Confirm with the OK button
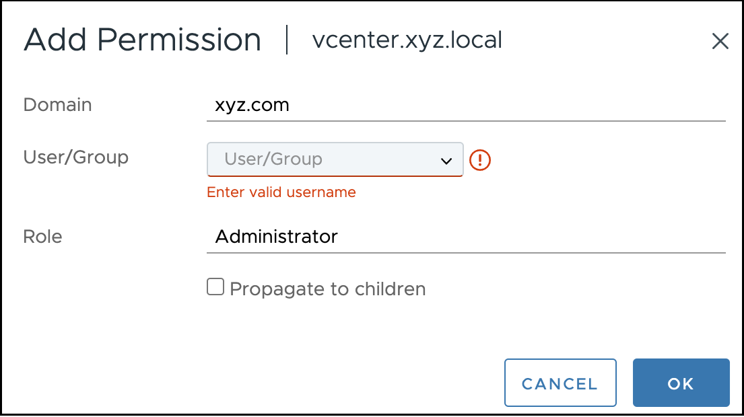Image resolution: width=744 pixels, height=417 pixels. [x=681, y=383]
